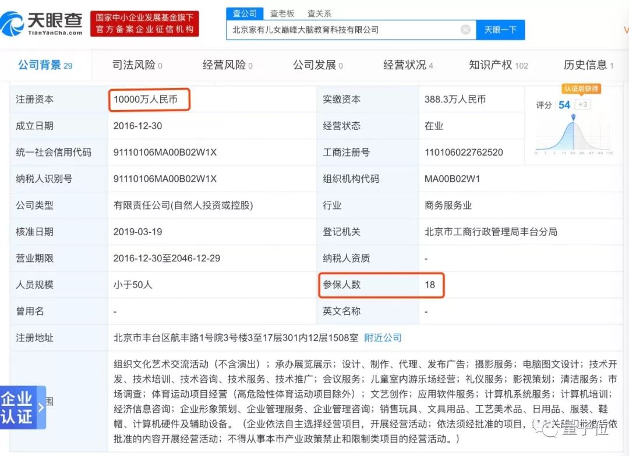Screen dimensions: 629x456
Task: Click the 附近公司 link
Action: point(383,338)
